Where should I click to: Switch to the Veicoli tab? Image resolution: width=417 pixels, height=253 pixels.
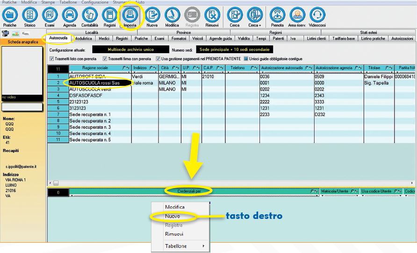click(197, 39)
